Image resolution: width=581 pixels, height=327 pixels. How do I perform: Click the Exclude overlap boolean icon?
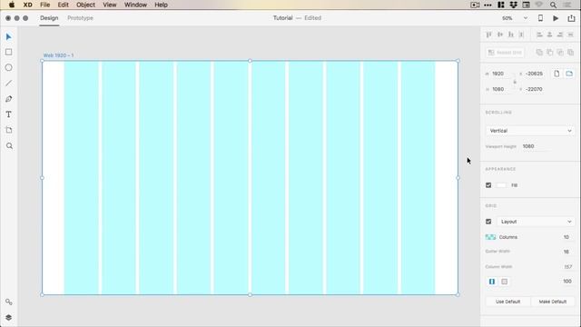[x=571, y=53]
